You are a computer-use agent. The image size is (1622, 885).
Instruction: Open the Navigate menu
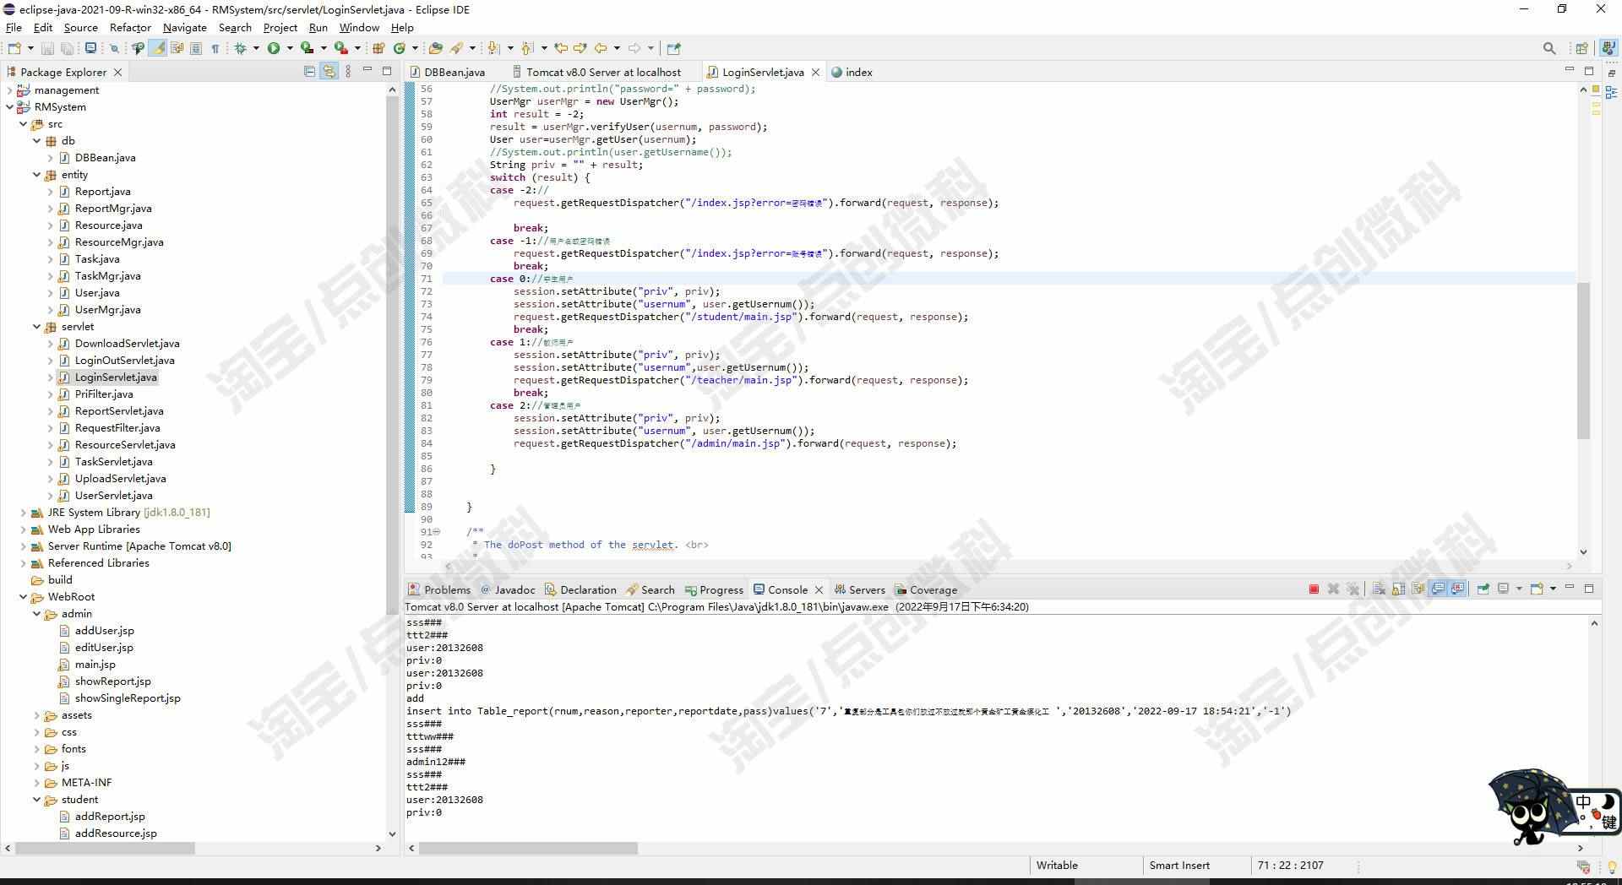pos(184,28)
